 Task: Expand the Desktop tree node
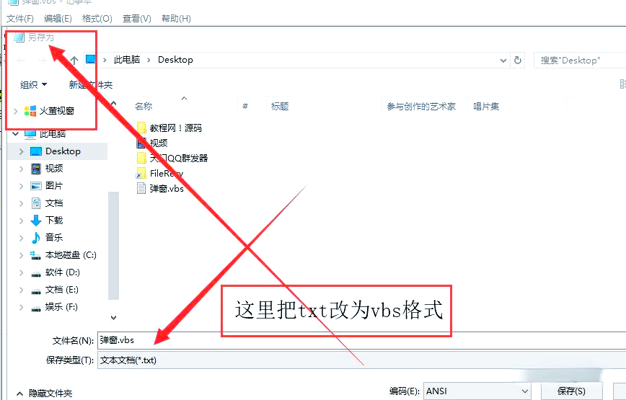21,151
